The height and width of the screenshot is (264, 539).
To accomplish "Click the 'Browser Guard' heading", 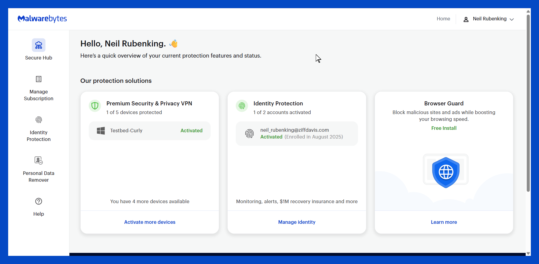I will 444,103.
